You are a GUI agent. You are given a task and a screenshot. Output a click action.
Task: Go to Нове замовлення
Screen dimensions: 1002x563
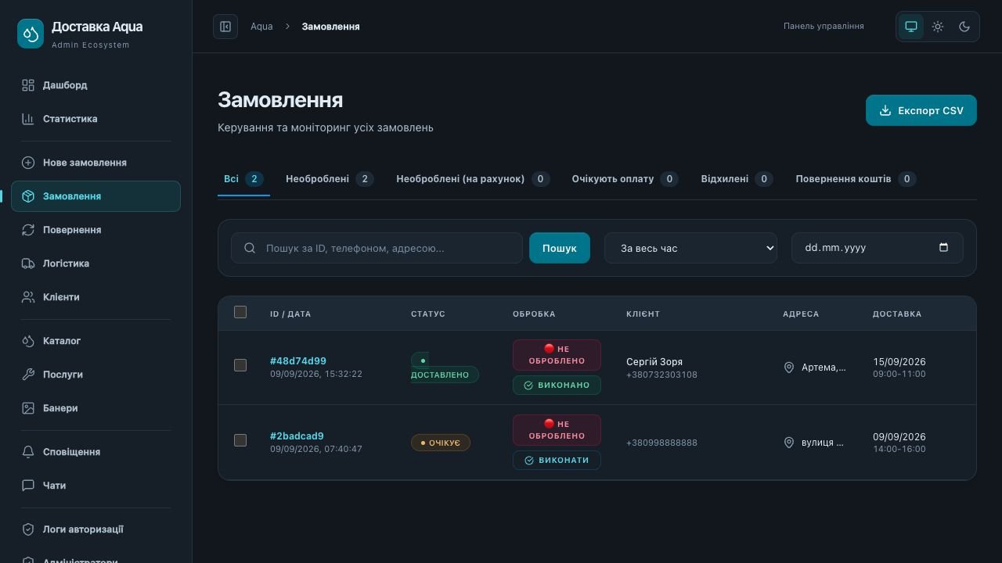click(96, 163)
